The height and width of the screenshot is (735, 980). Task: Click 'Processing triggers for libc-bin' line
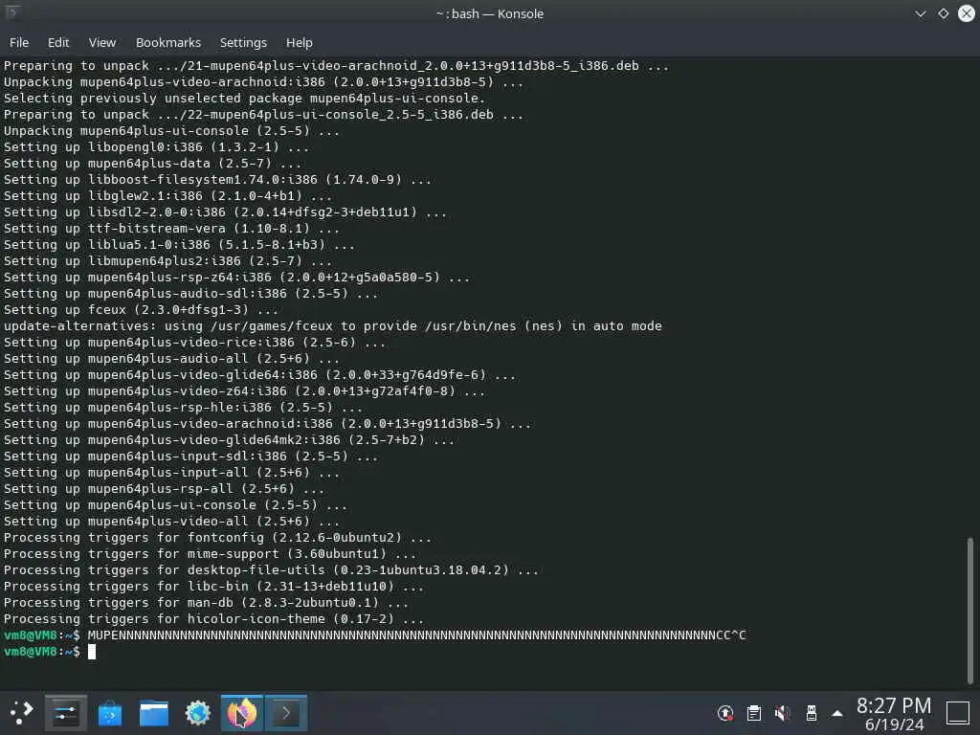point(213,587)
